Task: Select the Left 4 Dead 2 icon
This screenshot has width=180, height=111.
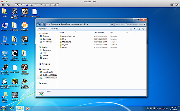Action: pyautogui.click(x=15, y=82)
